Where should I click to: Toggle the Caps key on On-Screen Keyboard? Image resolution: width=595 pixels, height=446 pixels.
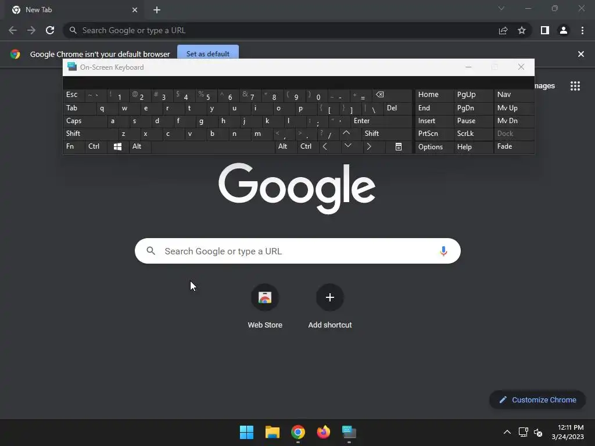click(84, 121)
